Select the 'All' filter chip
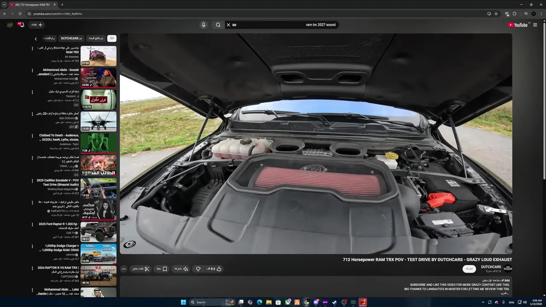Viewport: 546px width, 307px height. coord(112,38)
